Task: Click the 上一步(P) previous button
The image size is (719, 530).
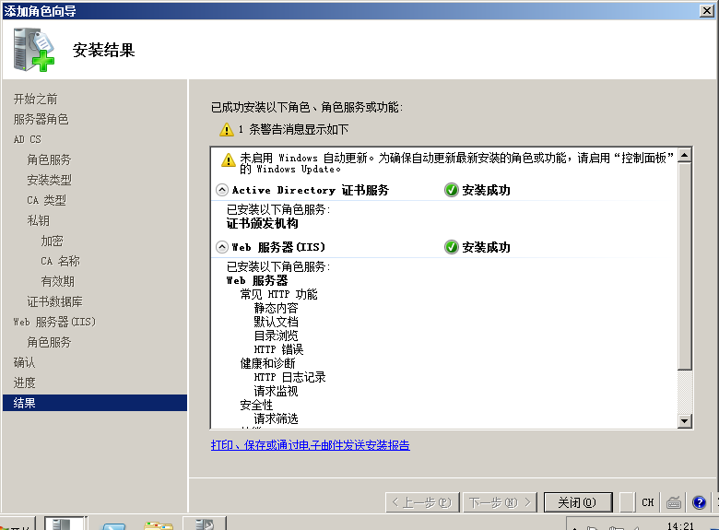Action: [x=422, y=502]
